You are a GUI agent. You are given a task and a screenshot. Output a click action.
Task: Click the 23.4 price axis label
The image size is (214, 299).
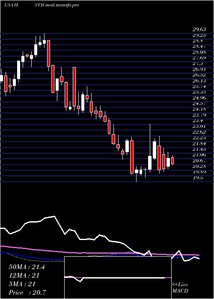click(198, 121)
